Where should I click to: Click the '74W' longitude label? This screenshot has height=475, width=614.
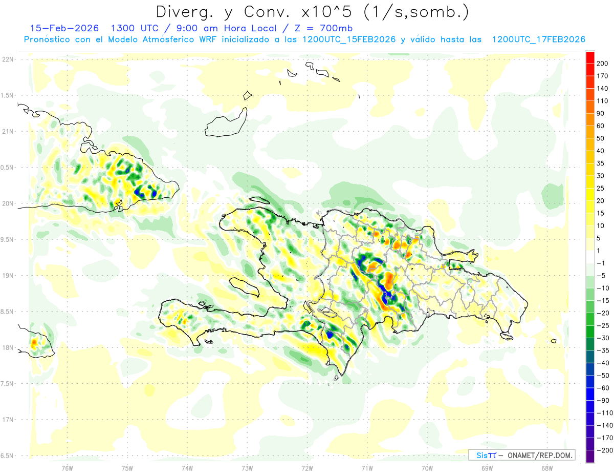(187, 468)
